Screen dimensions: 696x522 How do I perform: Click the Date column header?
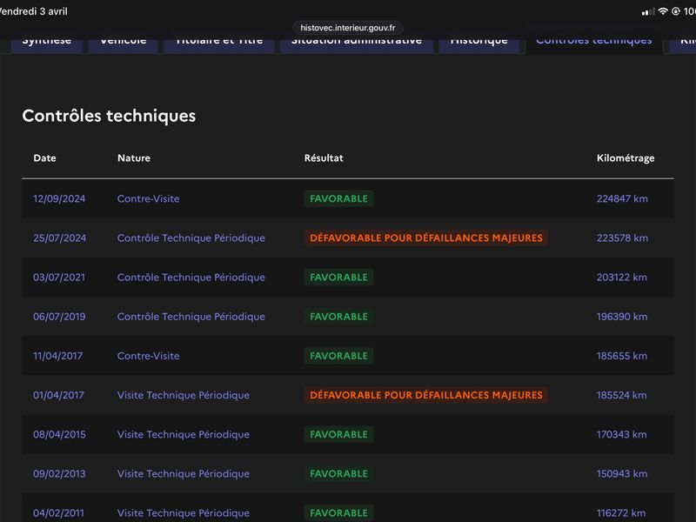click(x=44, y=158)
